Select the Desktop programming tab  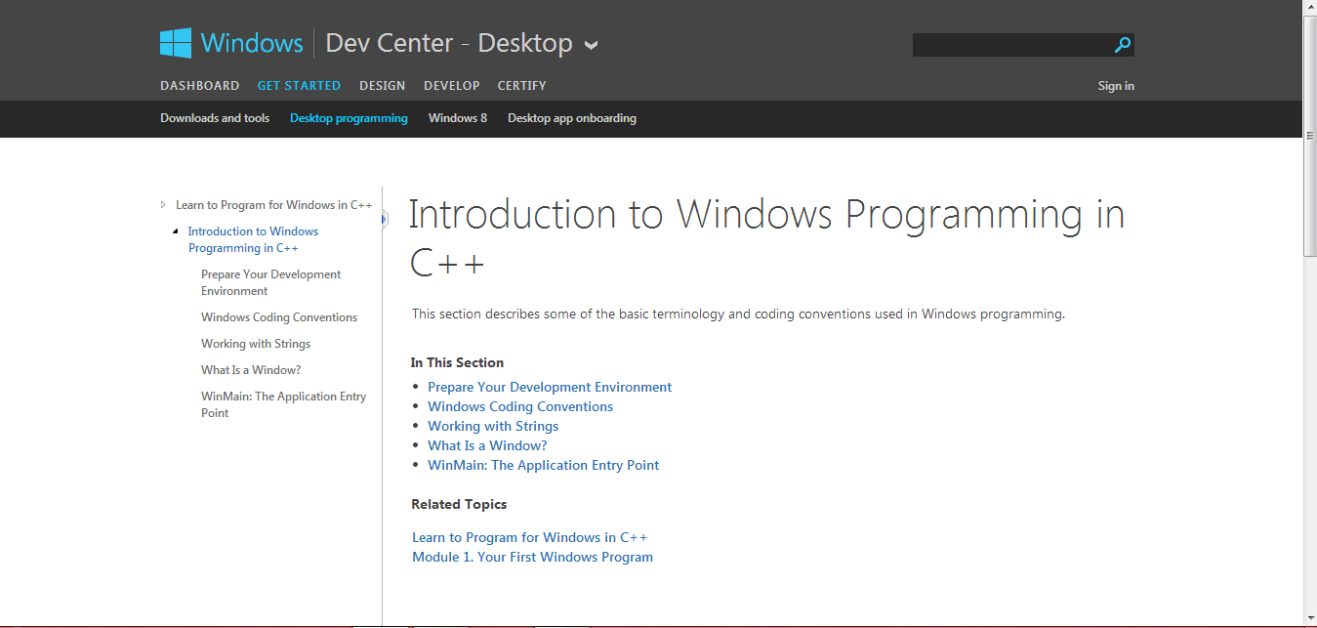coord(349,118)
